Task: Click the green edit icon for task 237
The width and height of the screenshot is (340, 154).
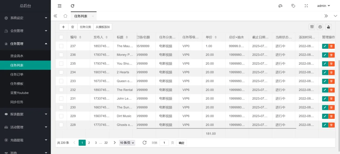Action: [x=325, y=46]
